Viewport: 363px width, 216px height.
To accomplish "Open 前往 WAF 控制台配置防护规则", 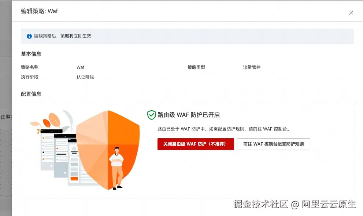I will 274,144.
